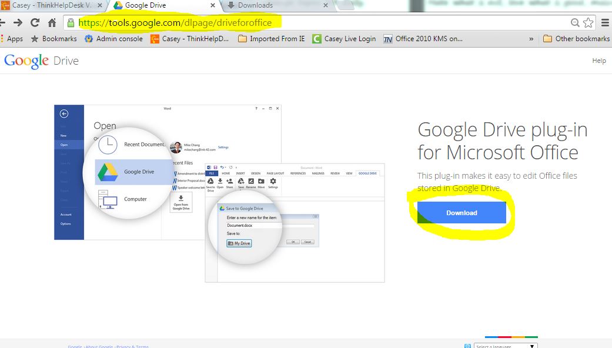Expand hidden bookmarks with the double chevron

click(531, 39)
